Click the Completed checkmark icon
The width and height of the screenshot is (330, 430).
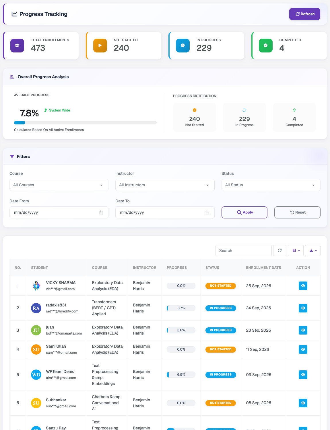coord(266,46)
